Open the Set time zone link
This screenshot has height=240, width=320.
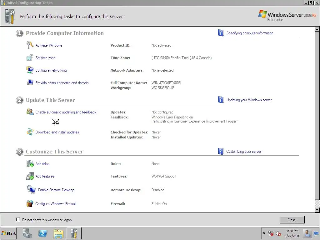46,58
